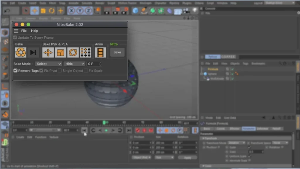The width and height of the screenshot is (300, 169).
Task: Click the Bake PLA dots grid icon
Action: 86,52
